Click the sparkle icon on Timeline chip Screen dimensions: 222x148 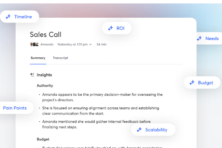[8, 17]
